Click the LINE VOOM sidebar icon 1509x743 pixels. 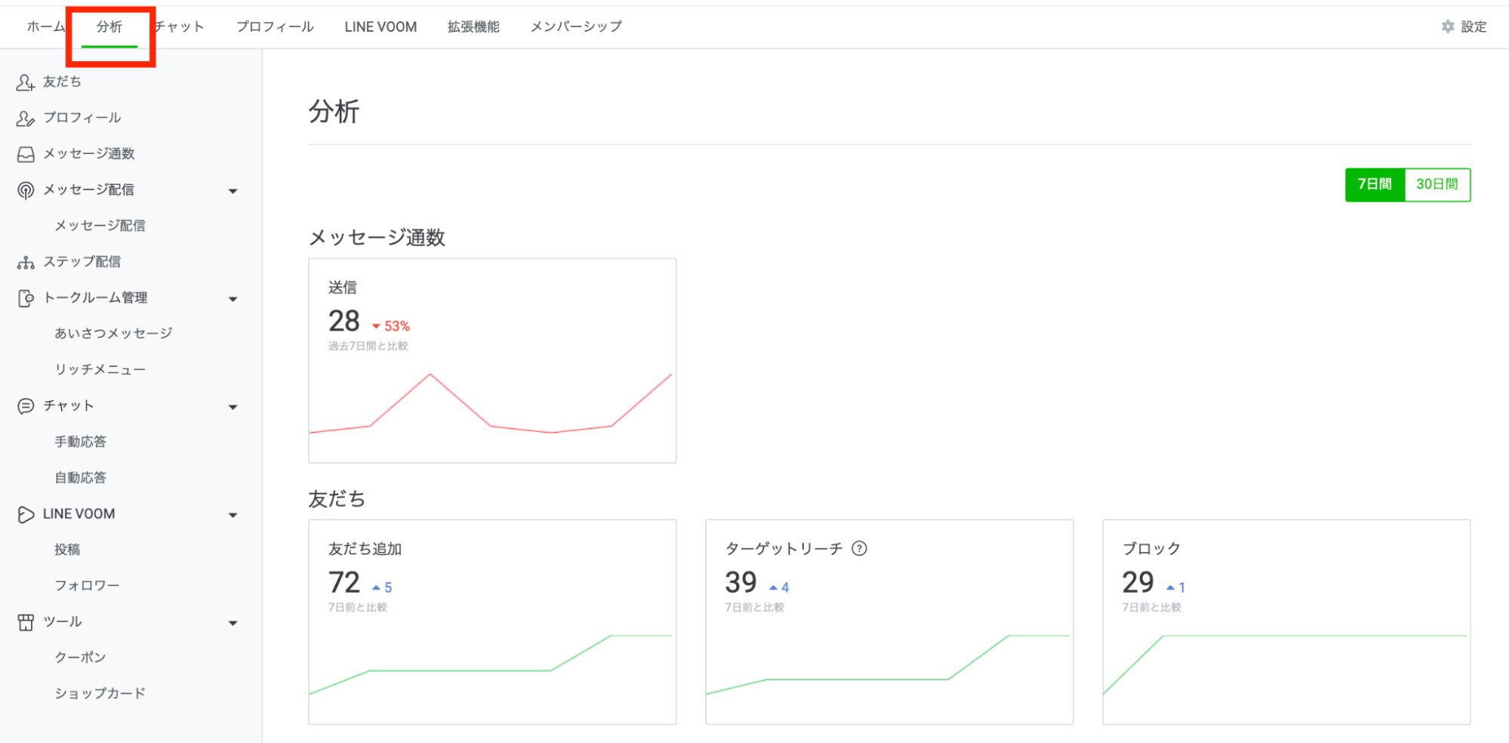26,514
